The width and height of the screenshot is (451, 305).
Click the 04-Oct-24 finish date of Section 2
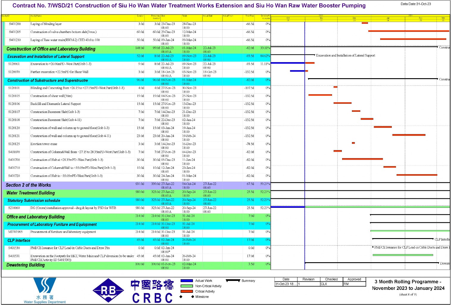[x=189, y=184]
